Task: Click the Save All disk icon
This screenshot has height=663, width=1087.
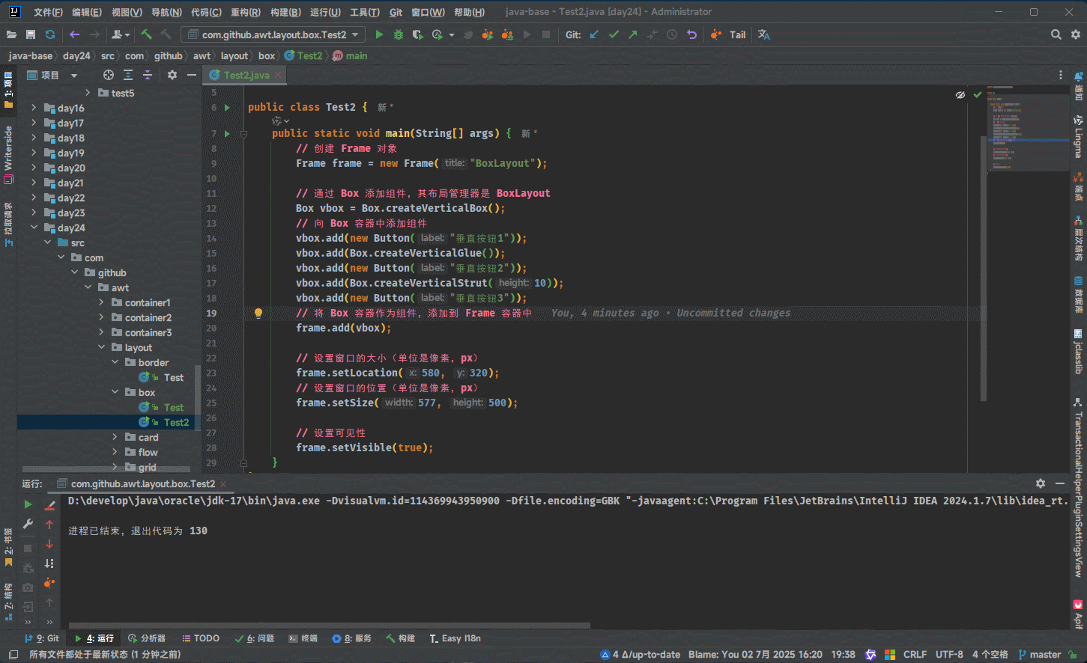Action: click(31, 34)
